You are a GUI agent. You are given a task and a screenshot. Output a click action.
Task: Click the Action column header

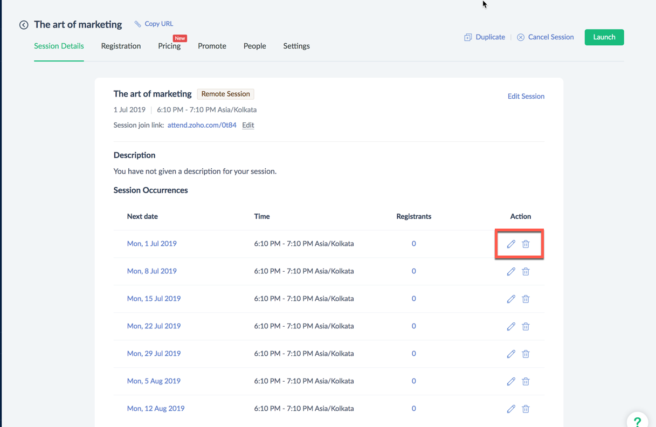(521, 216)
